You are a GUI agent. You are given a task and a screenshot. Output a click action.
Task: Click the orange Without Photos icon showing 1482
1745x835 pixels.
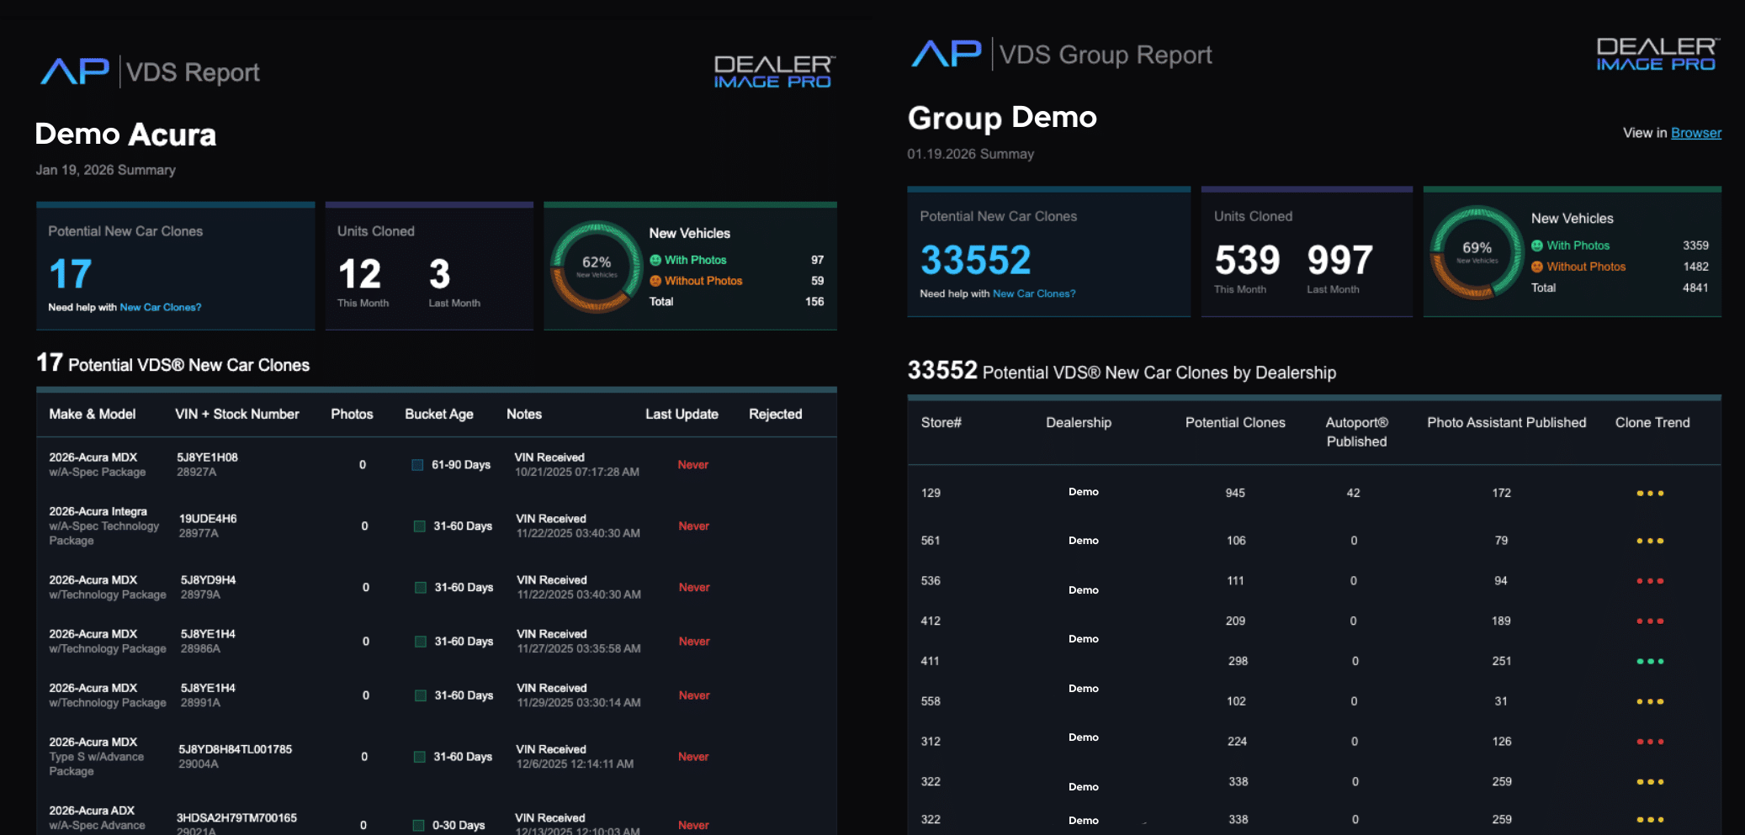pos(1537,267)
